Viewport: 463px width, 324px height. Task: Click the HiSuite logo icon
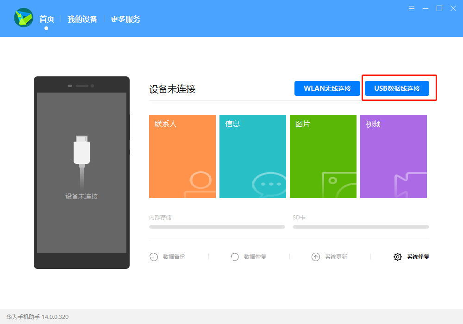pos(24,18)
